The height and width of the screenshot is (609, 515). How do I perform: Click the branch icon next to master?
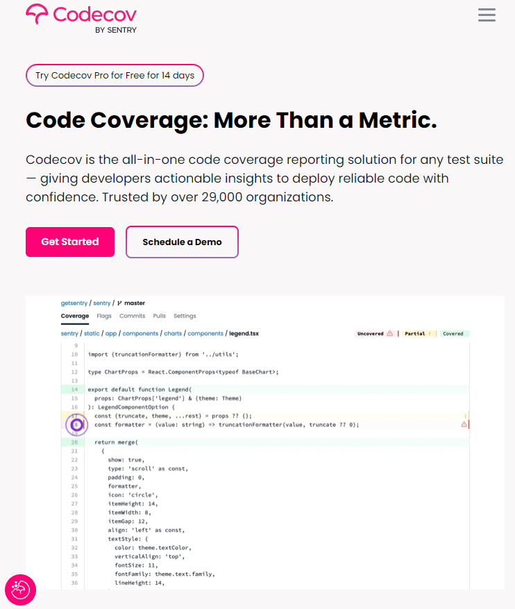click(118, 303)
